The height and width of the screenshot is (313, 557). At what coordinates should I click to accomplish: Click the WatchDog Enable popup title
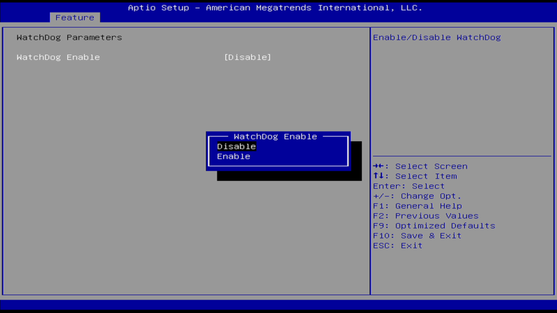[275, 136]
